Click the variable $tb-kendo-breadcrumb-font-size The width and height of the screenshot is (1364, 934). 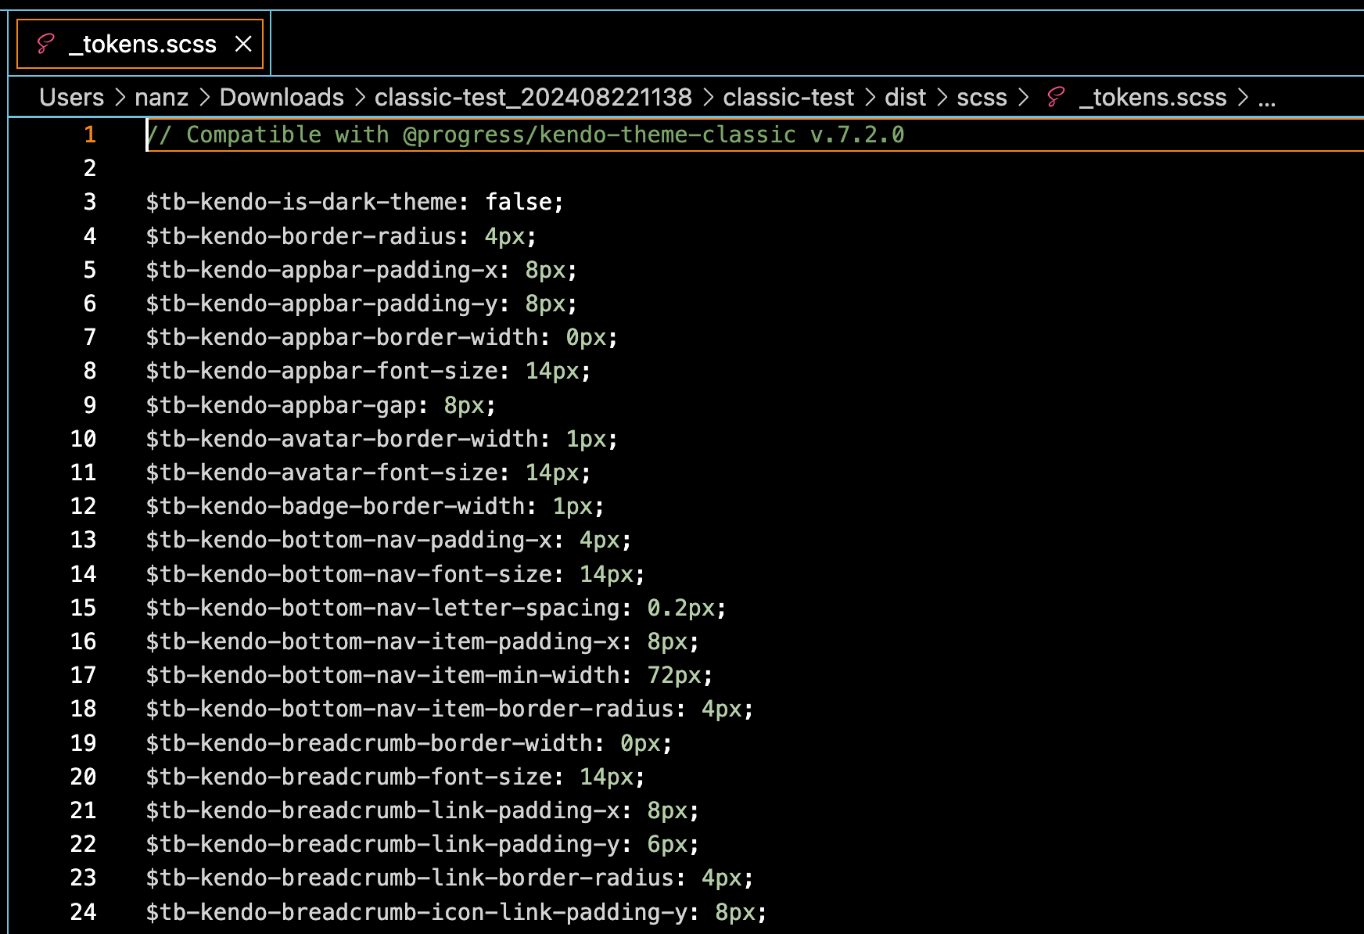pyautogui.click(x=349, y=777)
